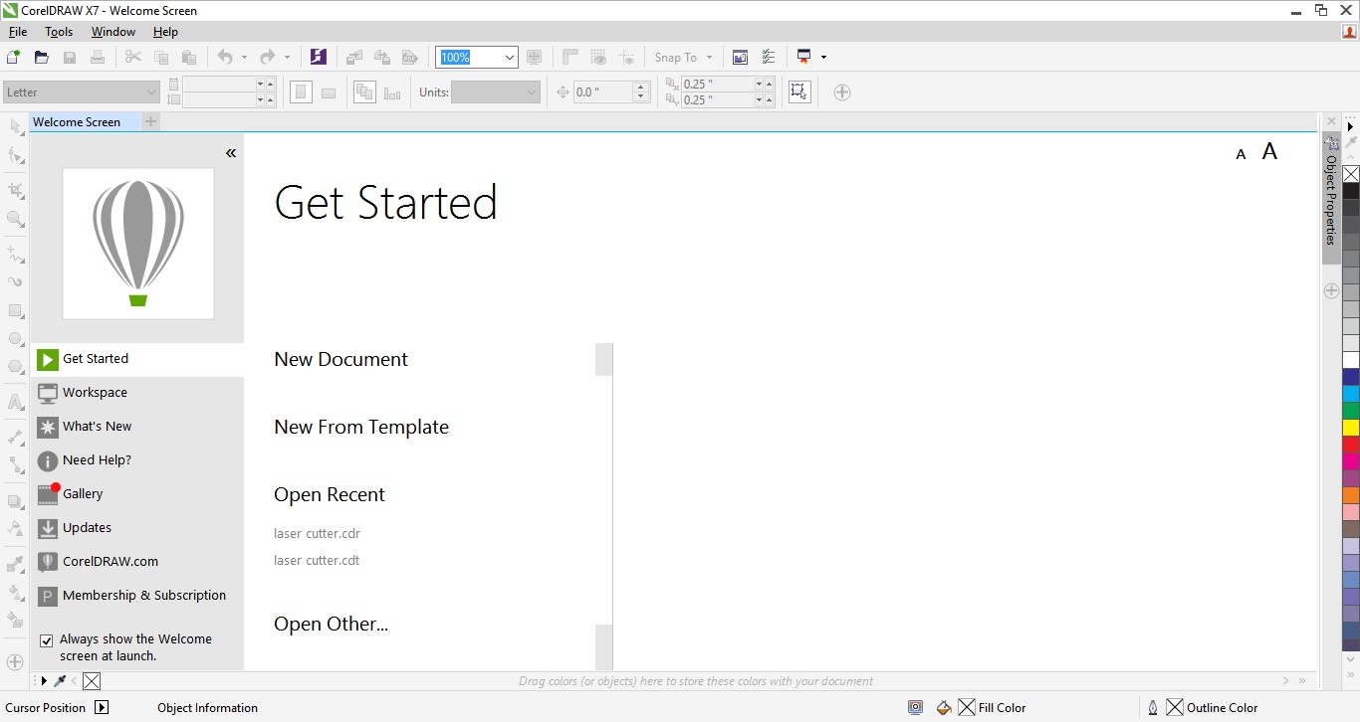The width and height of the screenshot is (1360, 722).
Task: Open the Redo history dropdown arrow
Action: [x=287, y=58]
